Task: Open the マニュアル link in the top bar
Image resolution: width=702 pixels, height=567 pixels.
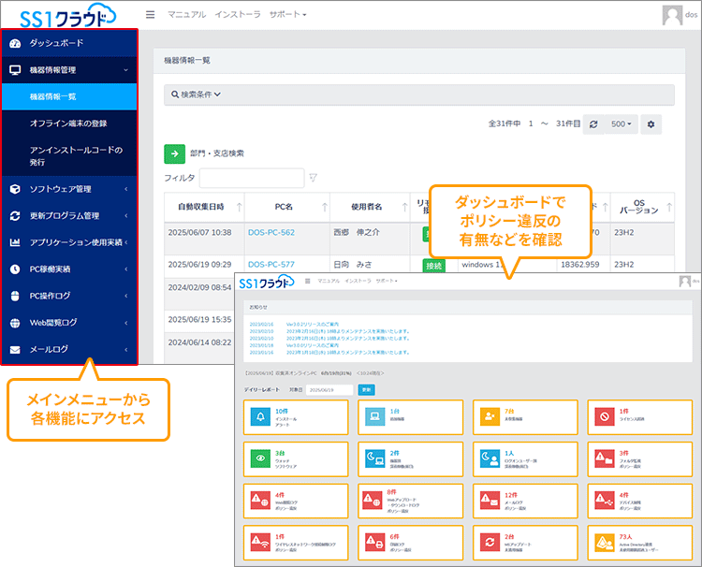Action: tap(186, 15)
